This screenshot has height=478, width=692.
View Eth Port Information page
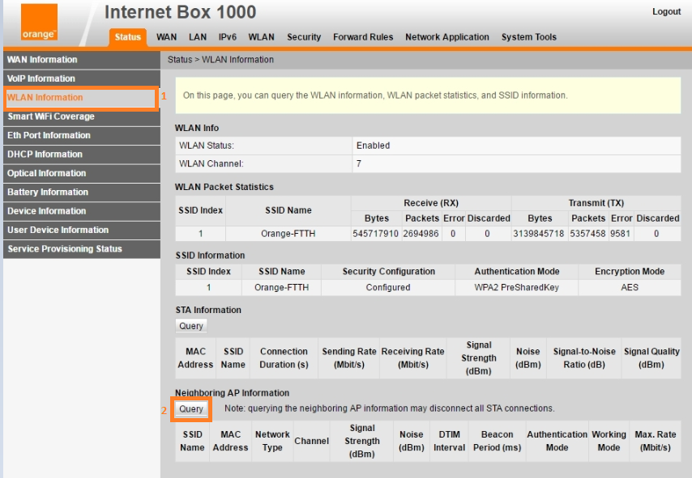(x=49, y=135)
